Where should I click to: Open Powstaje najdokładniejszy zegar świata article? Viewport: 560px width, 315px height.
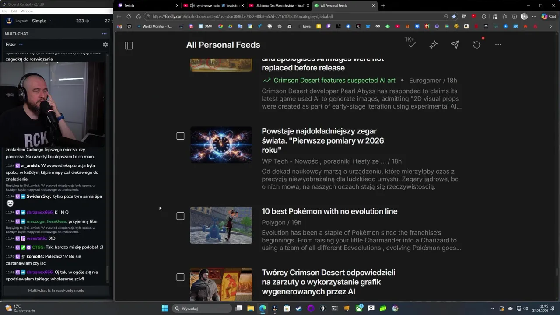tap(323, 140)
